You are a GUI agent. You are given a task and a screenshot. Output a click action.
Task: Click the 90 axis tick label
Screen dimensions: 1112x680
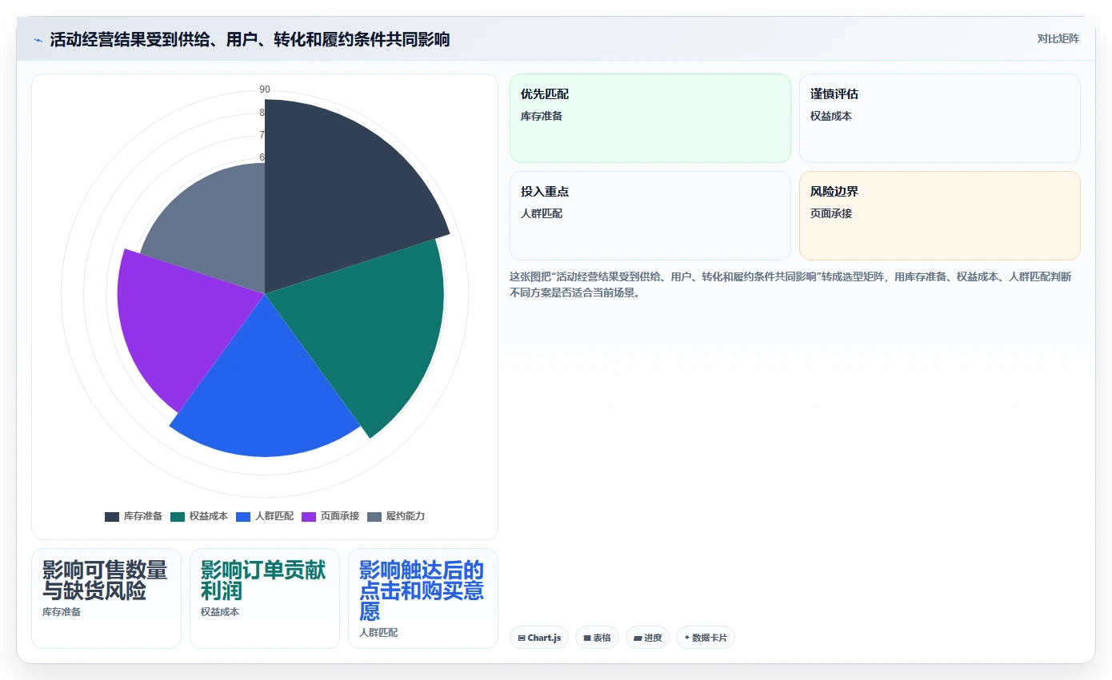[265, 89]
